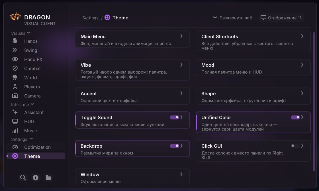Turn off the Backdrop toggle
The width and height of the screenshot is (319, 191).
pyautogui.click(x=175, y=146)
